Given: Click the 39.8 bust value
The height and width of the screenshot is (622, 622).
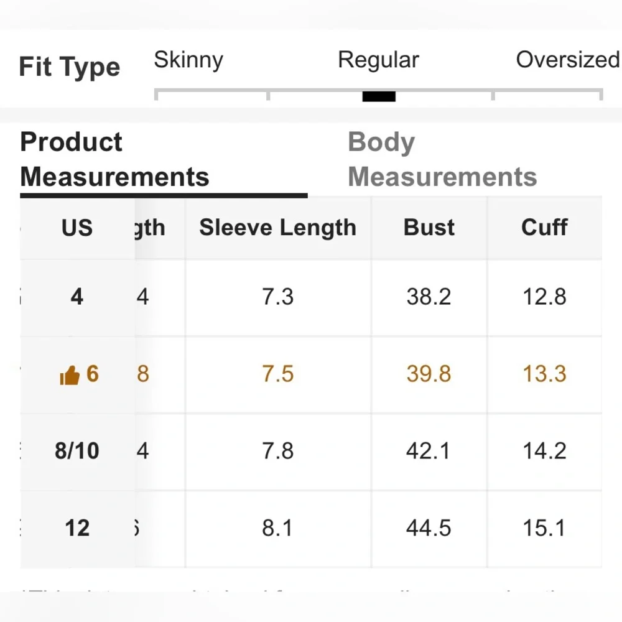Looking at the screenshot, I should tap(429, 374).
